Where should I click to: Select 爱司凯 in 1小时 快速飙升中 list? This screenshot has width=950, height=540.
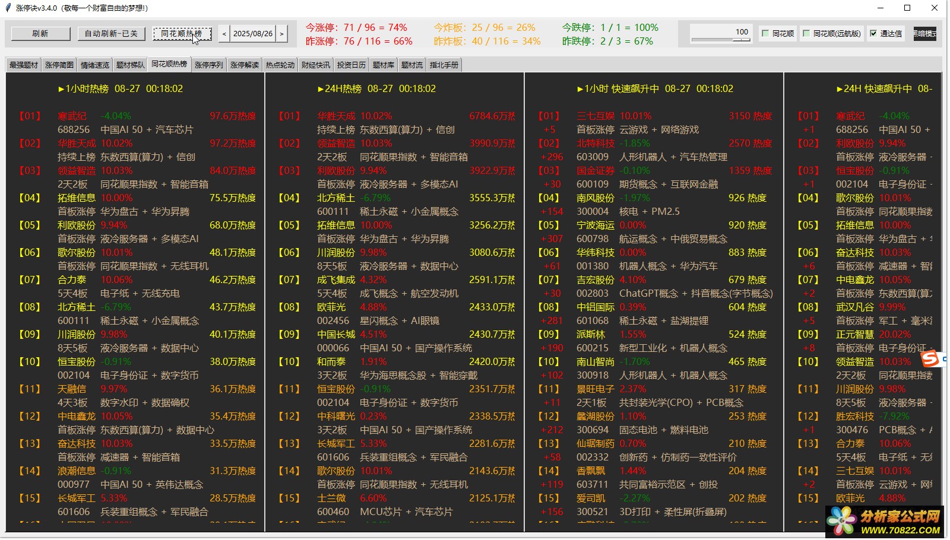coord(591,498)
